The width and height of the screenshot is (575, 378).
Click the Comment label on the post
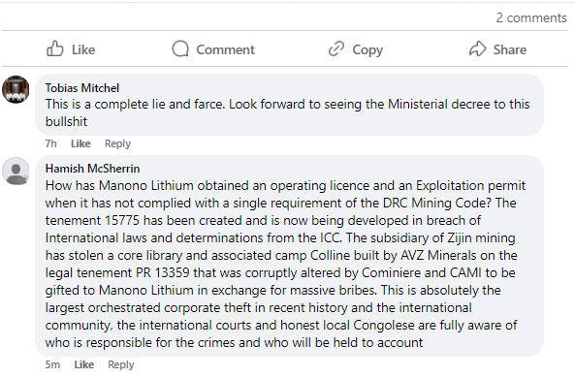(x=225, y=49)
